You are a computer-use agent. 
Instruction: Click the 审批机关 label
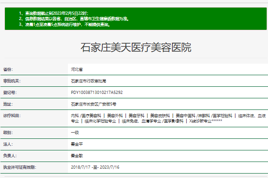(12, 81)
